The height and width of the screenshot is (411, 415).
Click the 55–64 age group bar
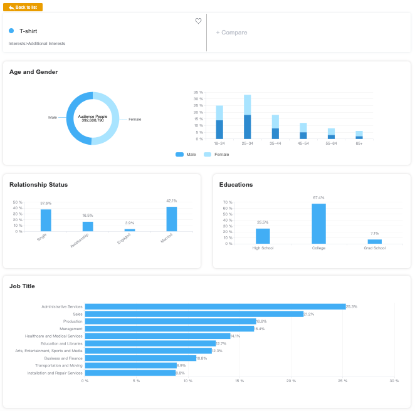pyautogui.click(x=331, y=133)
